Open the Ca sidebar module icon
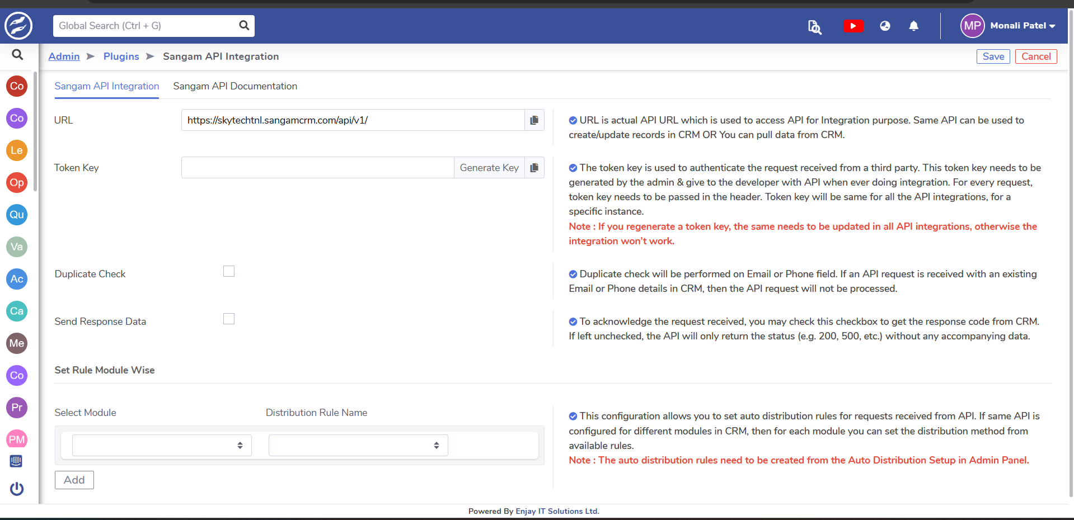The width and height of the screenshot is (1074, 520). 17,311
